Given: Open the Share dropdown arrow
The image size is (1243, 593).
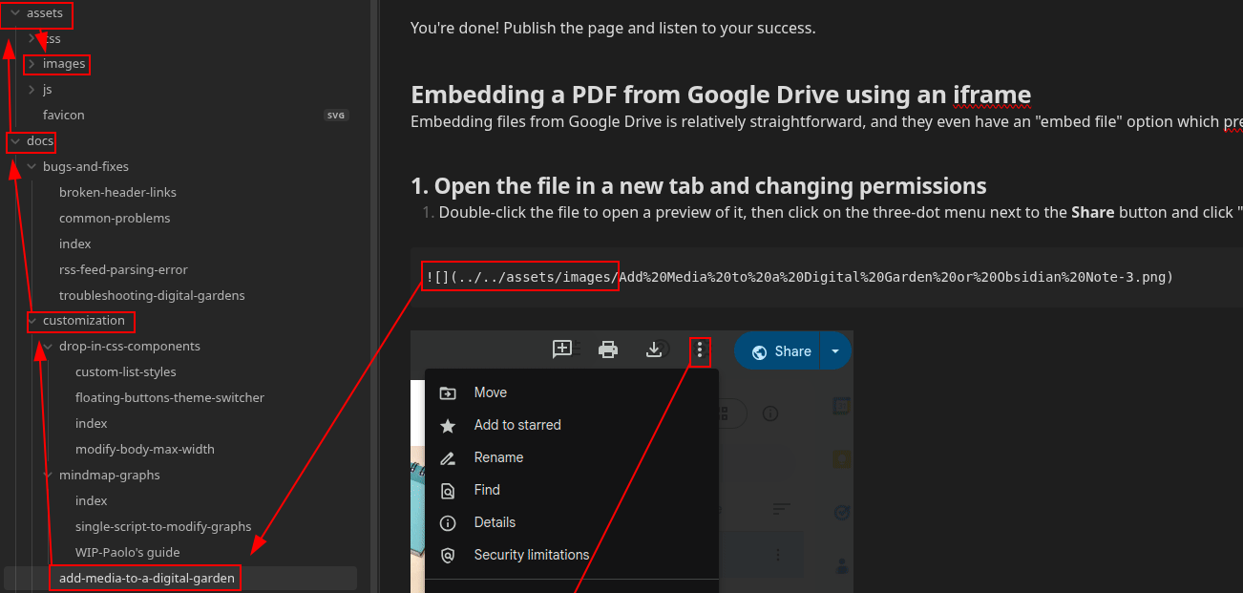Looking at the screenshot, I should (835, 351).
